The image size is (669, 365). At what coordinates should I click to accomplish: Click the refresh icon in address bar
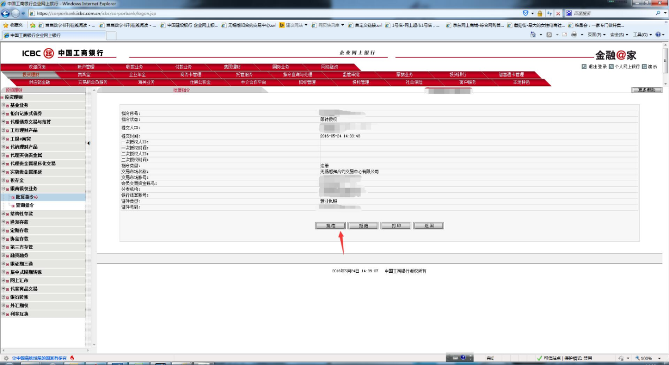550,13
